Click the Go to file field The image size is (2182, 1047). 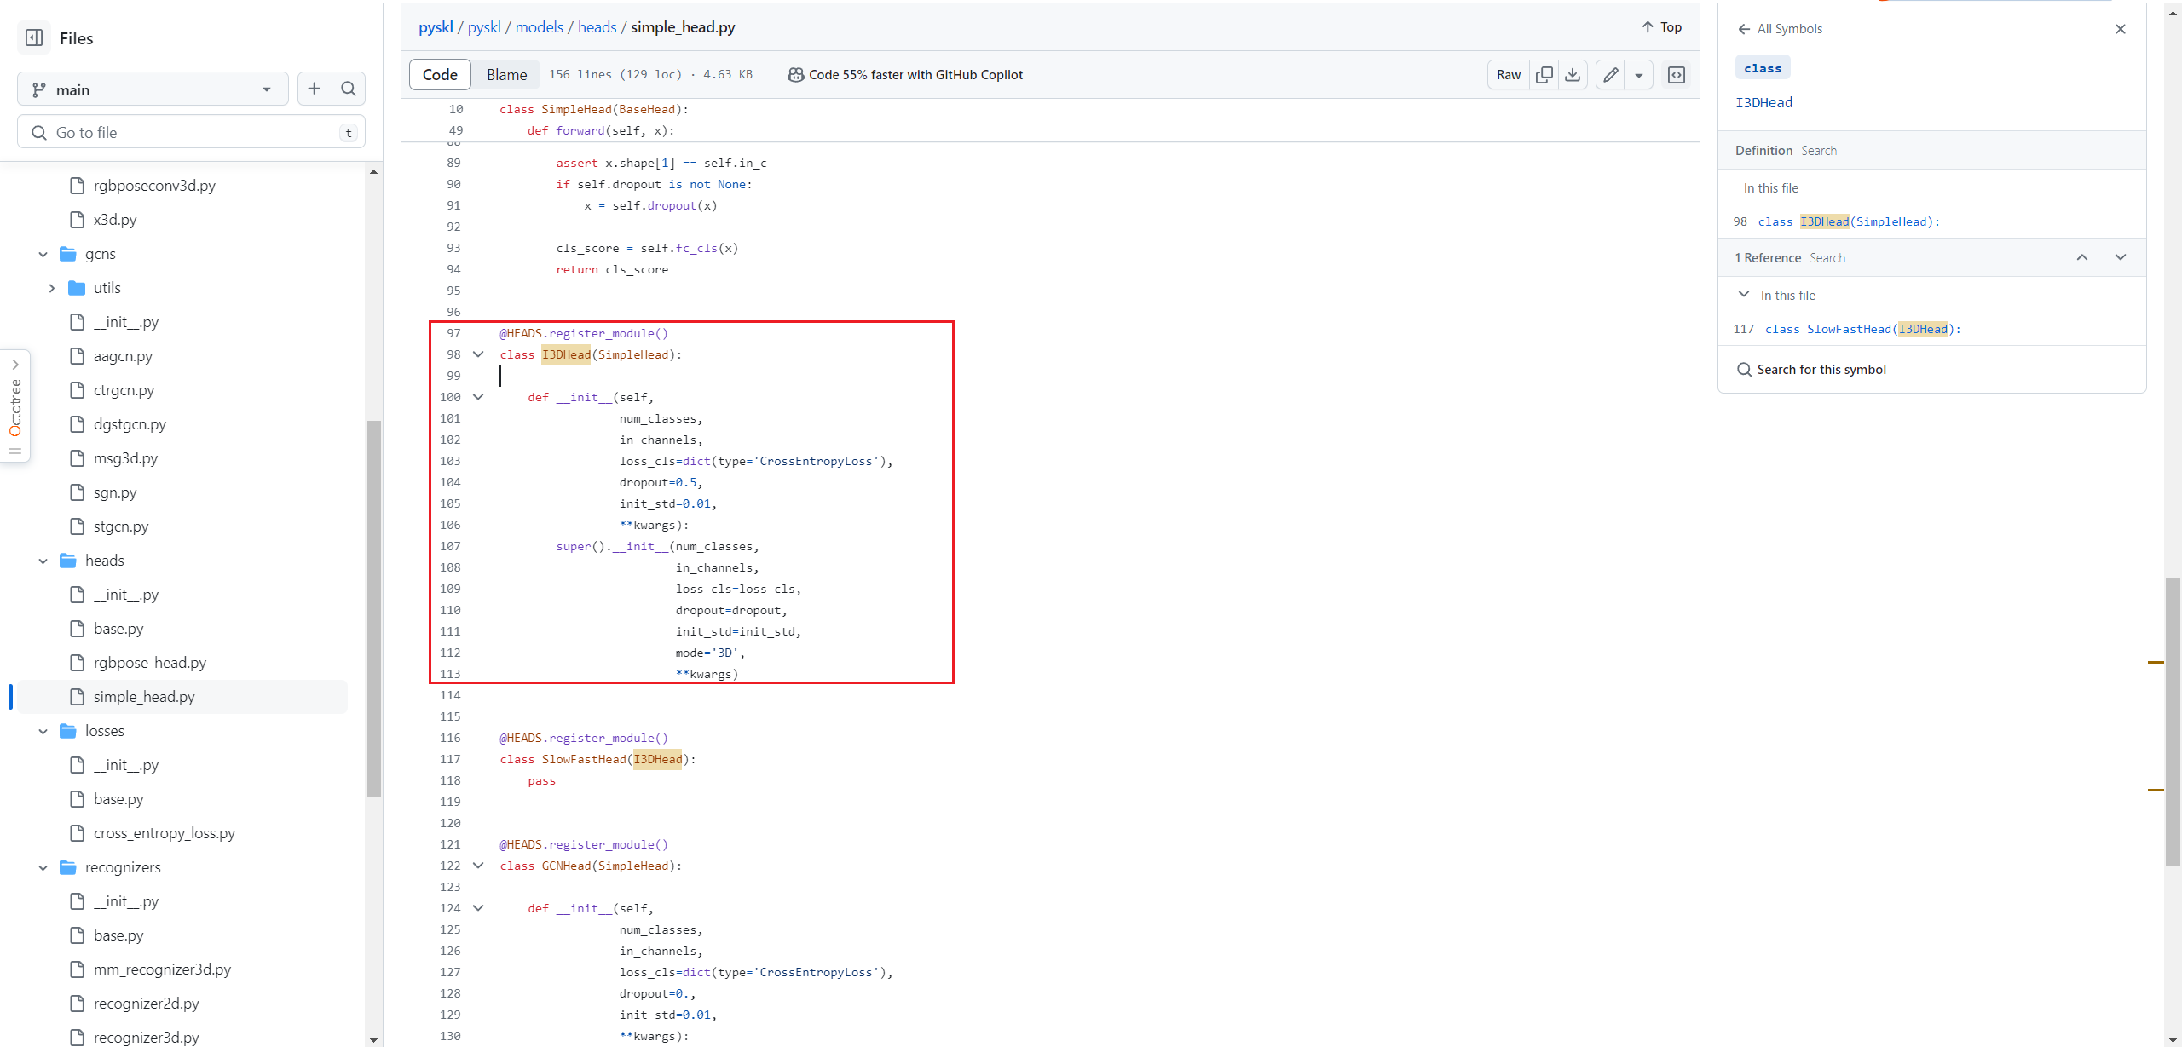coord(192,133)
